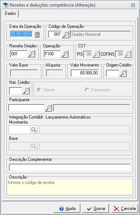This screenshot has width=140, height=215.
Task: Open the Origem Crédito lookup magnifier
Action: (123, 73)
